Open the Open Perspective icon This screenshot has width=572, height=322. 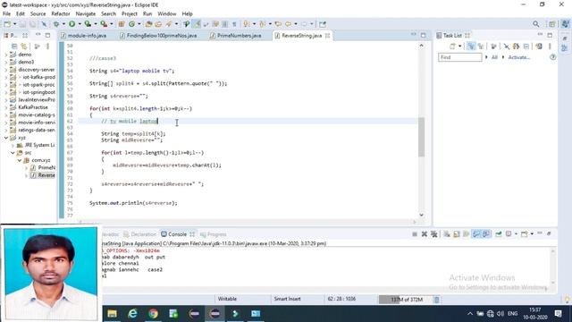552,24
